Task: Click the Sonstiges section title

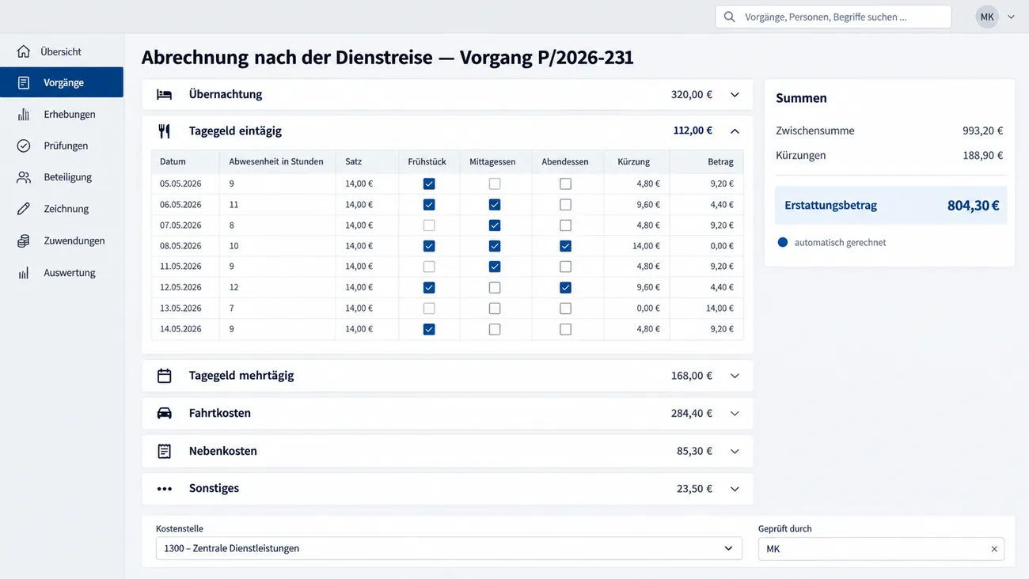Action: pos(214,489)
